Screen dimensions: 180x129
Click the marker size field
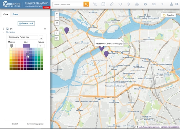pos(41,46)
